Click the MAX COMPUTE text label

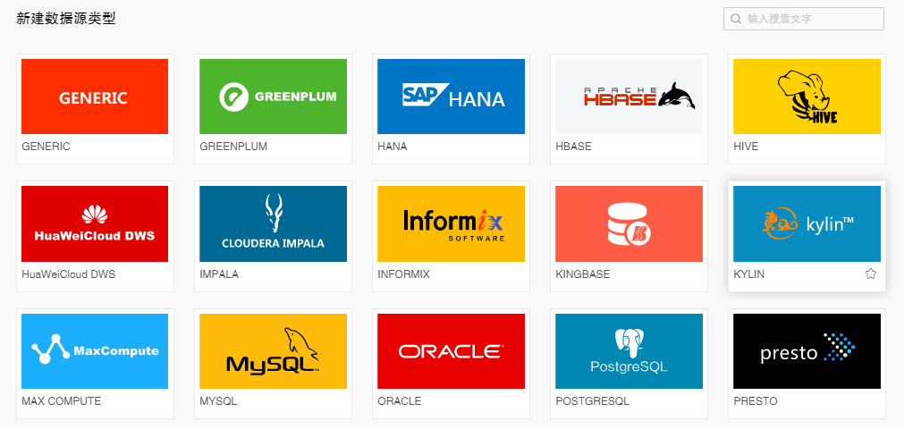click(61, 400)
